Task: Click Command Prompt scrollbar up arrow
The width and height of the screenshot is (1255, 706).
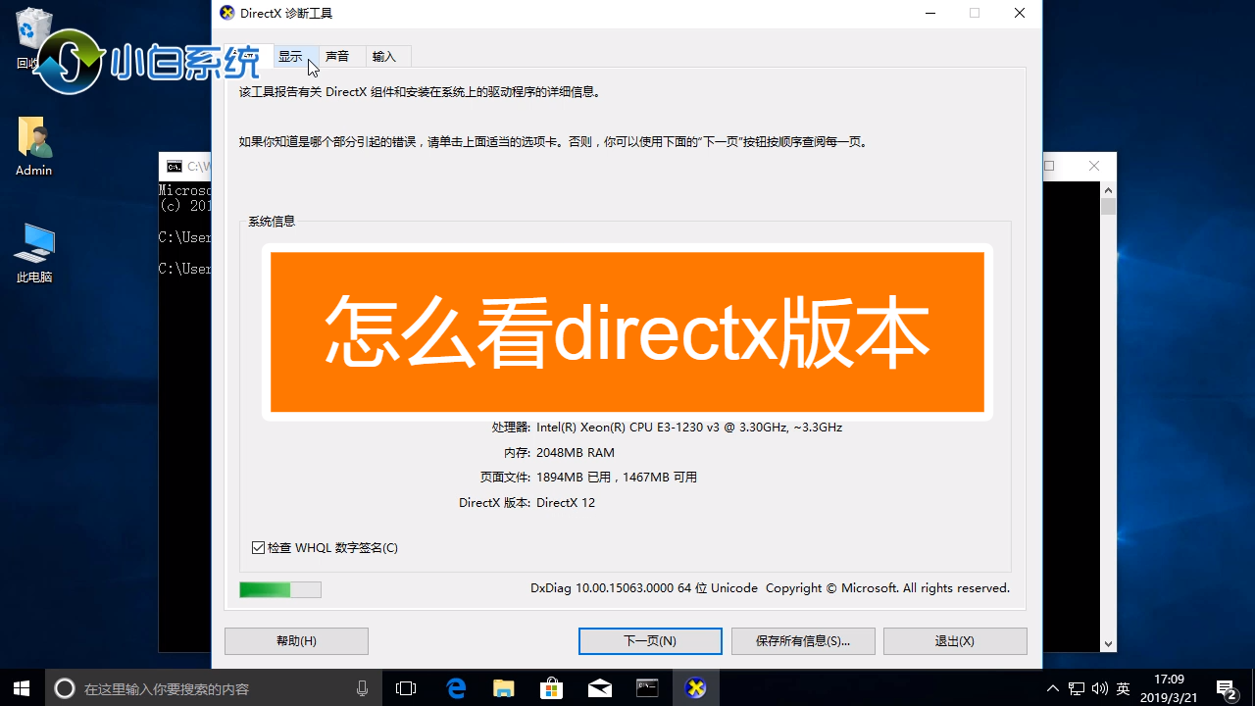Action: pos(1108,189)
